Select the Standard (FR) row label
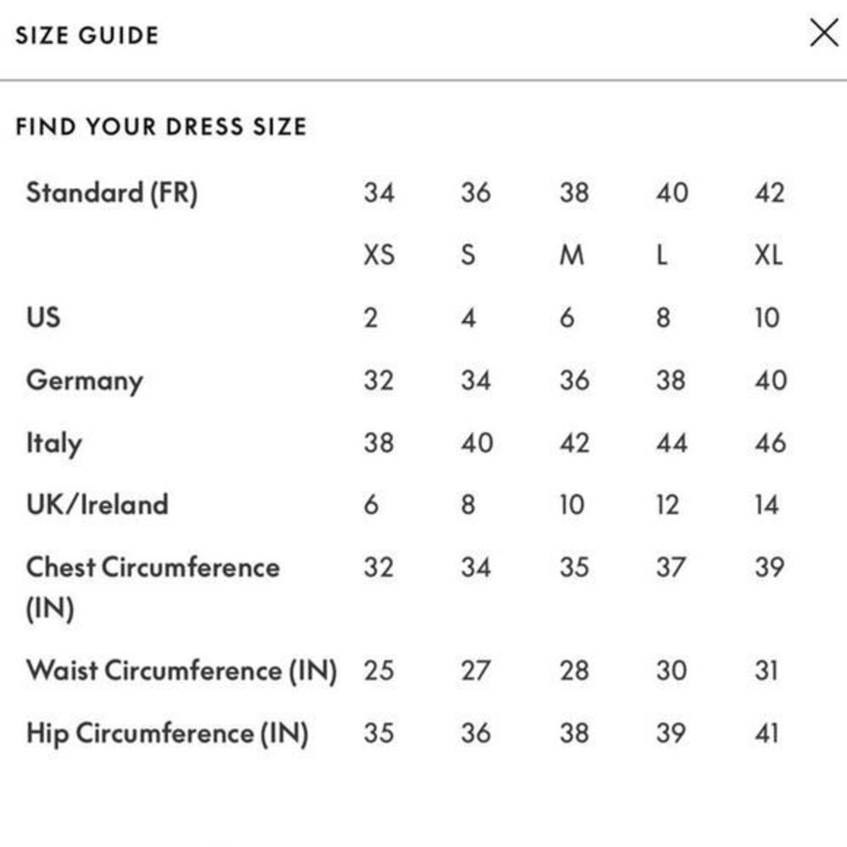 click(x=112, y=193)
